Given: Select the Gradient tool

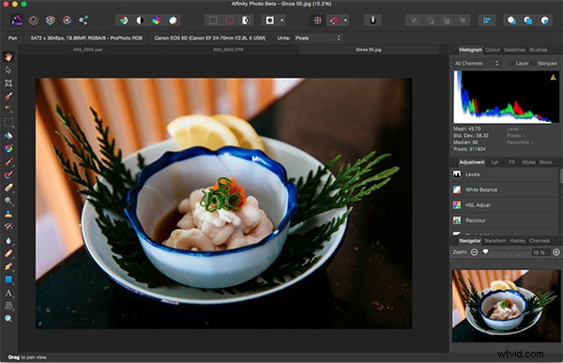Looking at the screenshot, I should pos(8,148).
